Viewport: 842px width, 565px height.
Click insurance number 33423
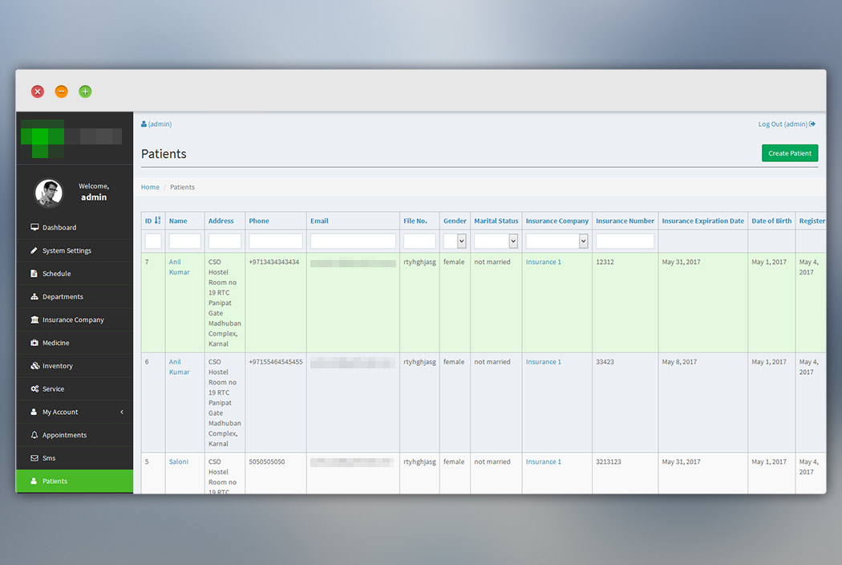605,362
